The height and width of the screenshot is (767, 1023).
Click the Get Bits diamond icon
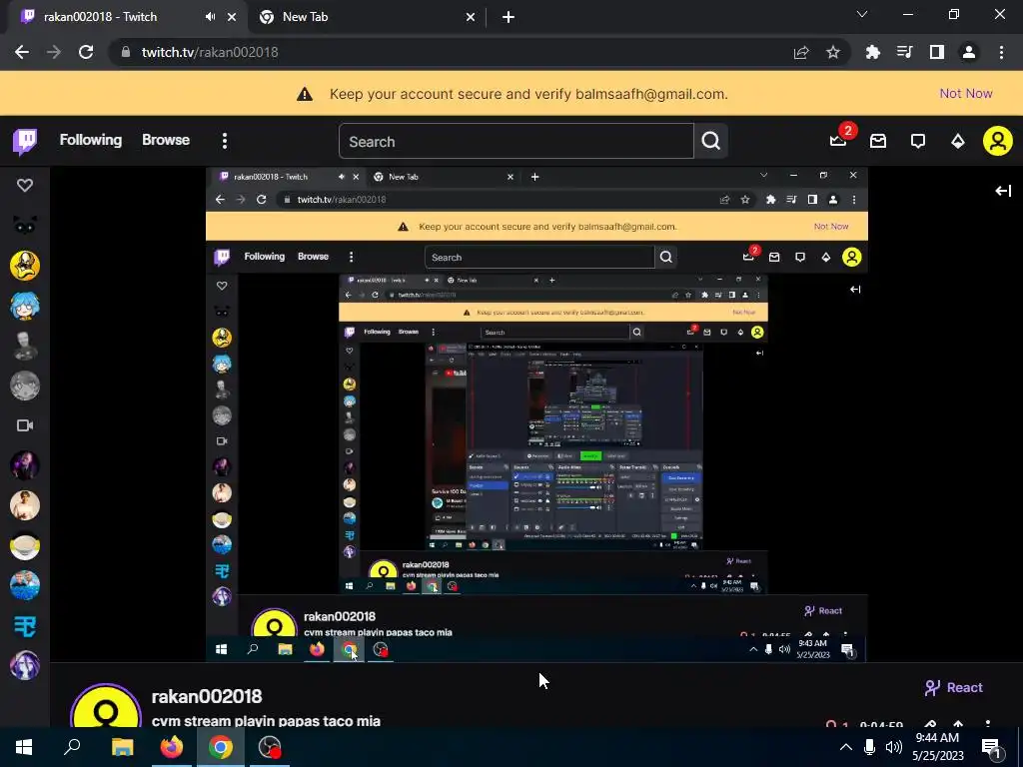[x=958, y=141]
